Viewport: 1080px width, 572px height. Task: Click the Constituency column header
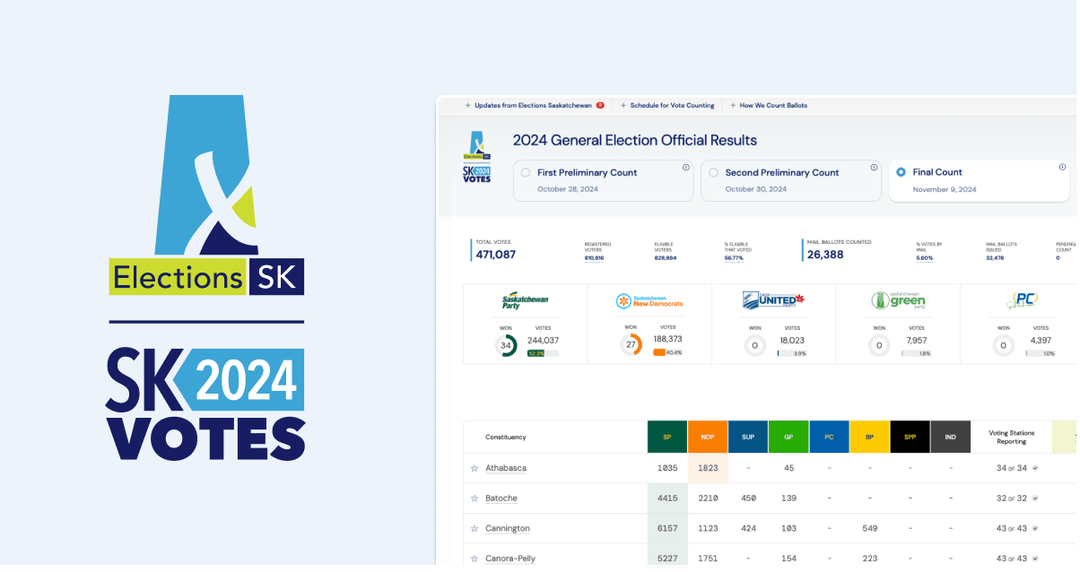[x=506, y=437]
